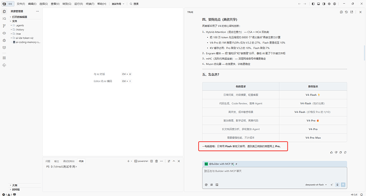Thumbs down the AI response
366x196 pixels.
(x=336, y=152)
